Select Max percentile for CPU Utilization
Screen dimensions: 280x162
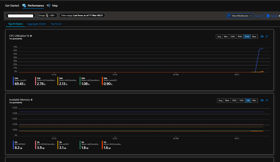(254, 37)
